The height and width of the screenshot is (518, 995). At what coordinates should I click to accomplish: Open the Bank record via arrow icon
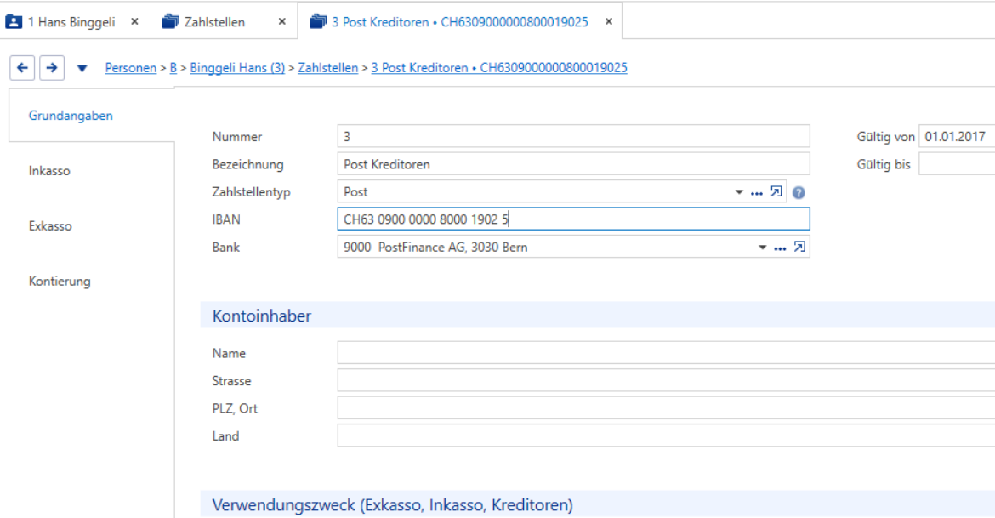(799, 247)
